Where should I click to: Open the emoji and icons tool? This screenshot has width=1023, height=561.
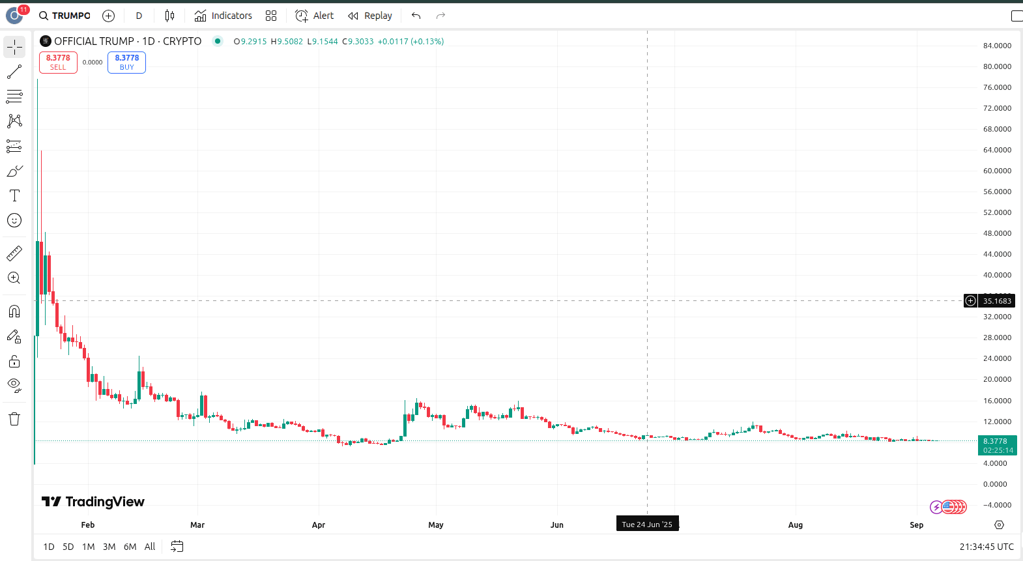[14, 220]
